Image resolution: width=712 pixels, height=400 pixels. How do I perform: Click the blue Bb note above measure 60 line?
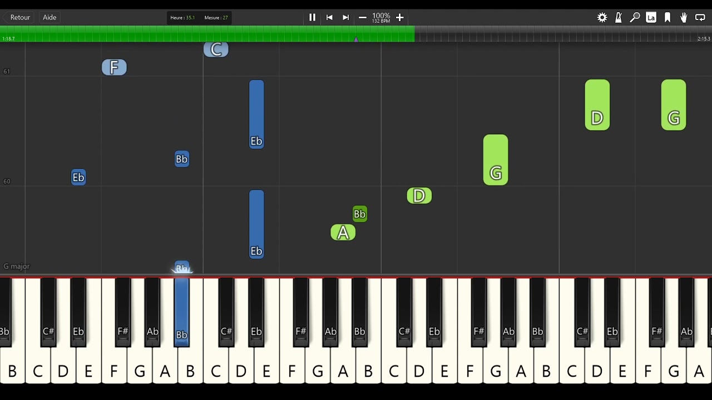coord(182,159)
